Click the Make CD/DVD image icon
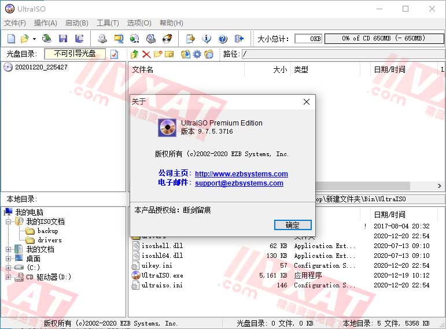446x329 pixels. [102, 39]
